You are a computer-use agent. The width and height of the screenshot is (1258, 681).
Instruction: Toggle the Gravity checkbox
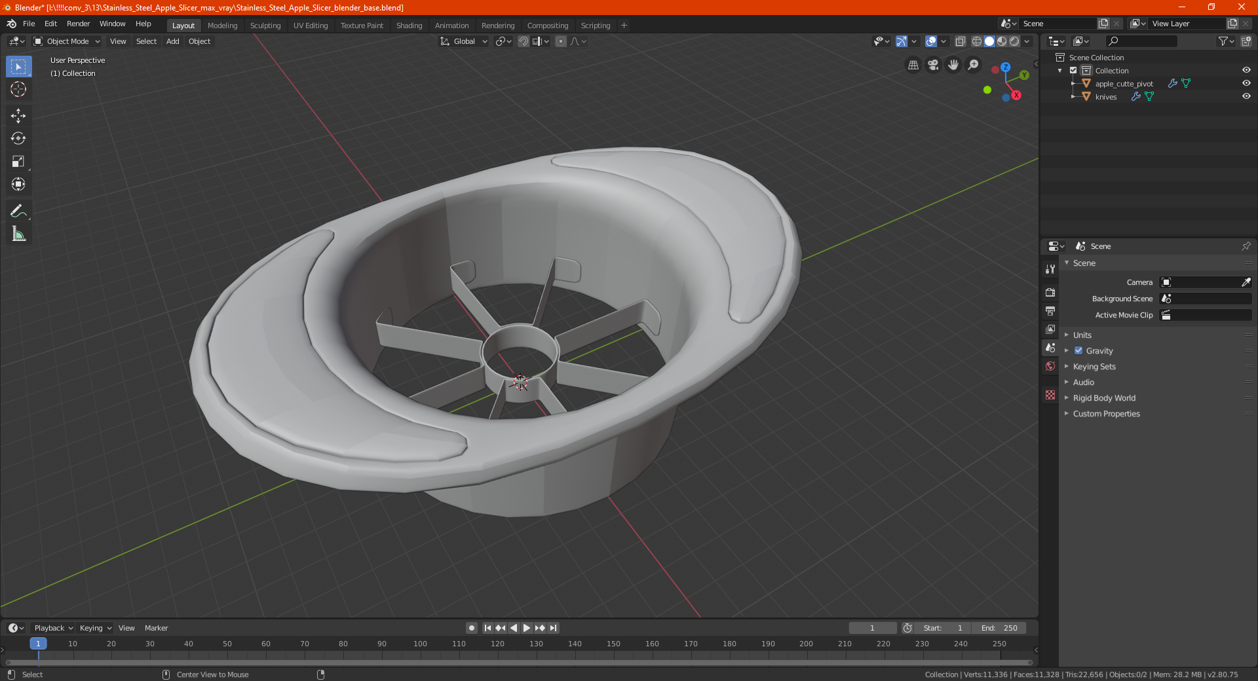click(x=1078, y=350)
